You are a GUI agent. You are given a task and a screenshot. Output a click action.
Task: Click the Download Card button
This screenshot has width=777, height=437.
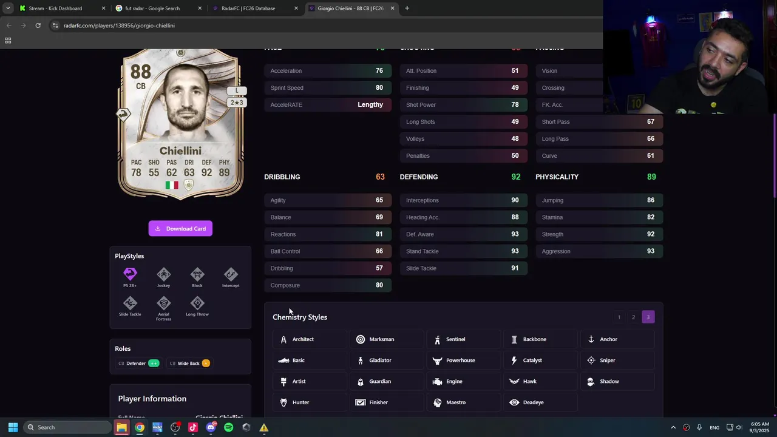180,229
